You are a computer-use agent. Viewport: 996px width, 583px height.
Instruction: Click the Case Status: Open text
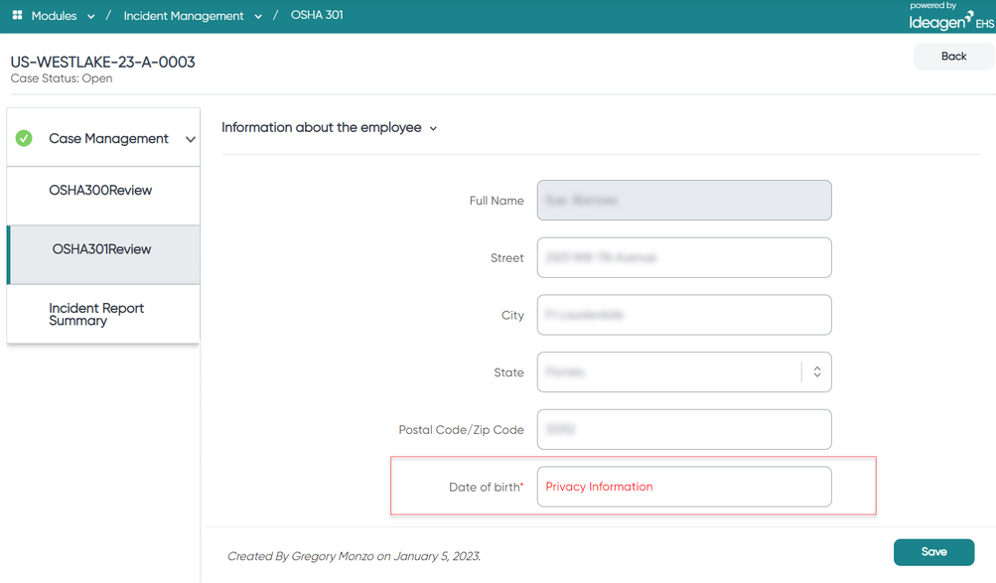pyautogui.click(x=62, y=78)
